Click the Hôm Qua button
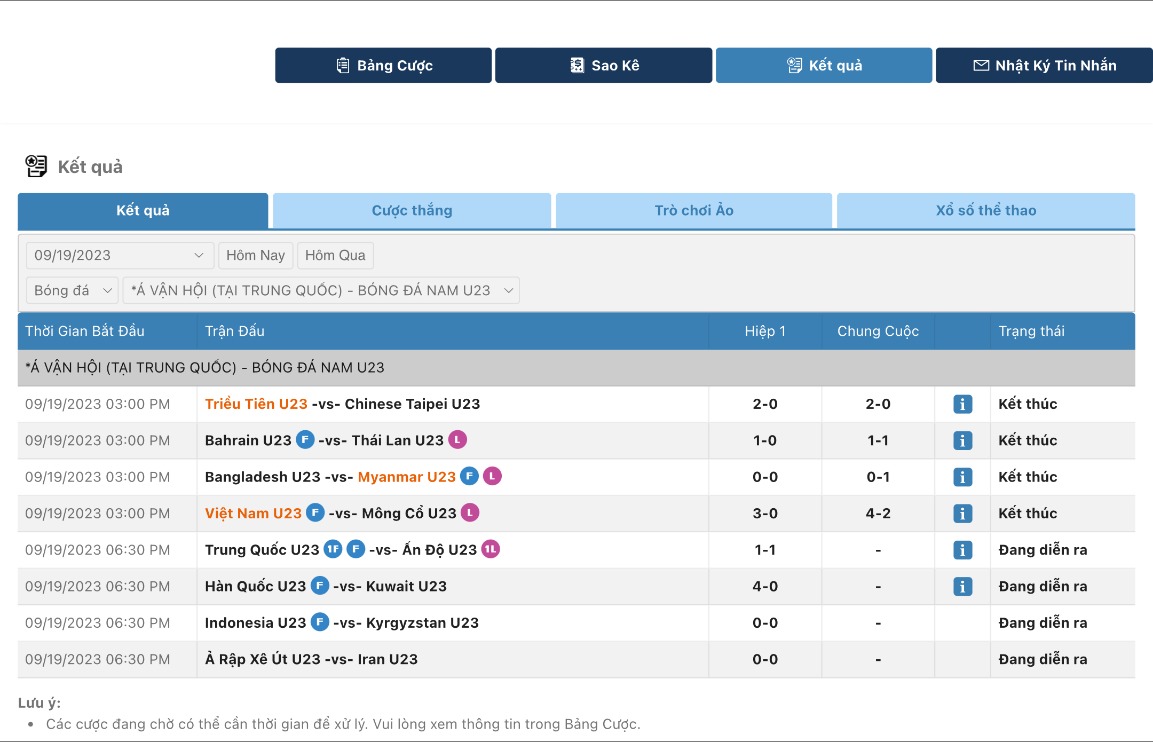The height and width of the screenshot is (742, 1153). point(335,256)
